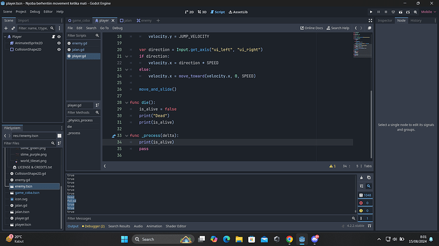Pause the running project
The width and height of the screenshot is (439, 246).
pyautogui.click(x=379, y=12)
